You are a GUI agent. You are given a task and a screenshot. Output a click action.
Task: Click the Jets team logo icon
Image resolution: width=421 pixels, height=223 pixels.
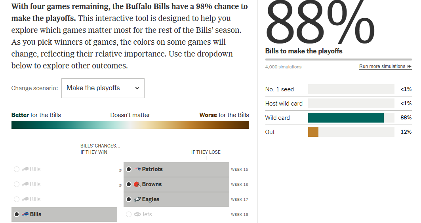[x=137, y=214]
